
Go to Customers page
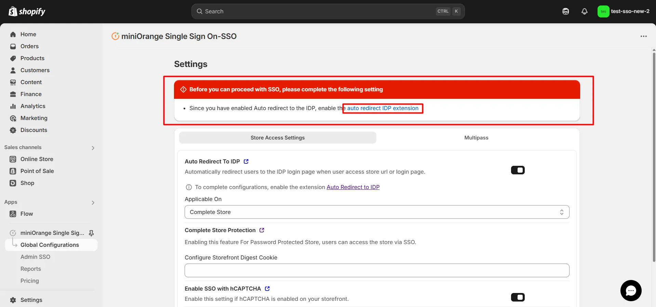[x=35, y=70]
